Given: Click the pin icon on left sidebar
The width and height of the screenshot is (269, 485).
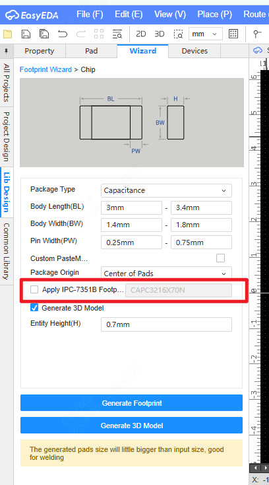Looking at the screenshot, I should (x=6, y=51).
